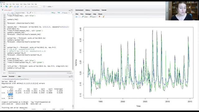
Task: Toggle Source on Save checkbox
Action: (x=15, y=13)
